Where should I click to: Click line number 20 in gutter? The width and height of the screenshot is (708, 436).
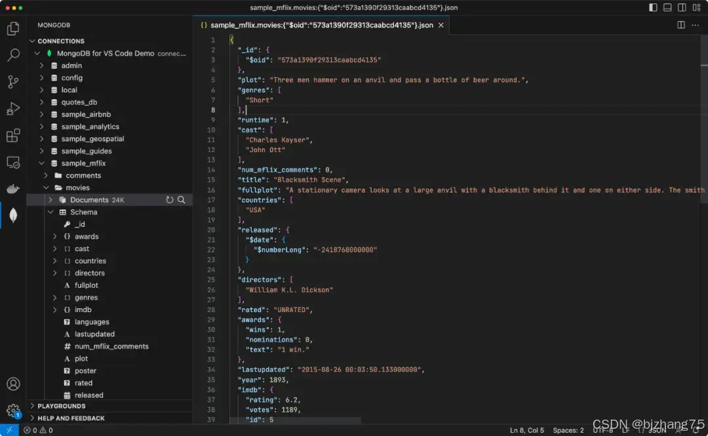point(211,229)
